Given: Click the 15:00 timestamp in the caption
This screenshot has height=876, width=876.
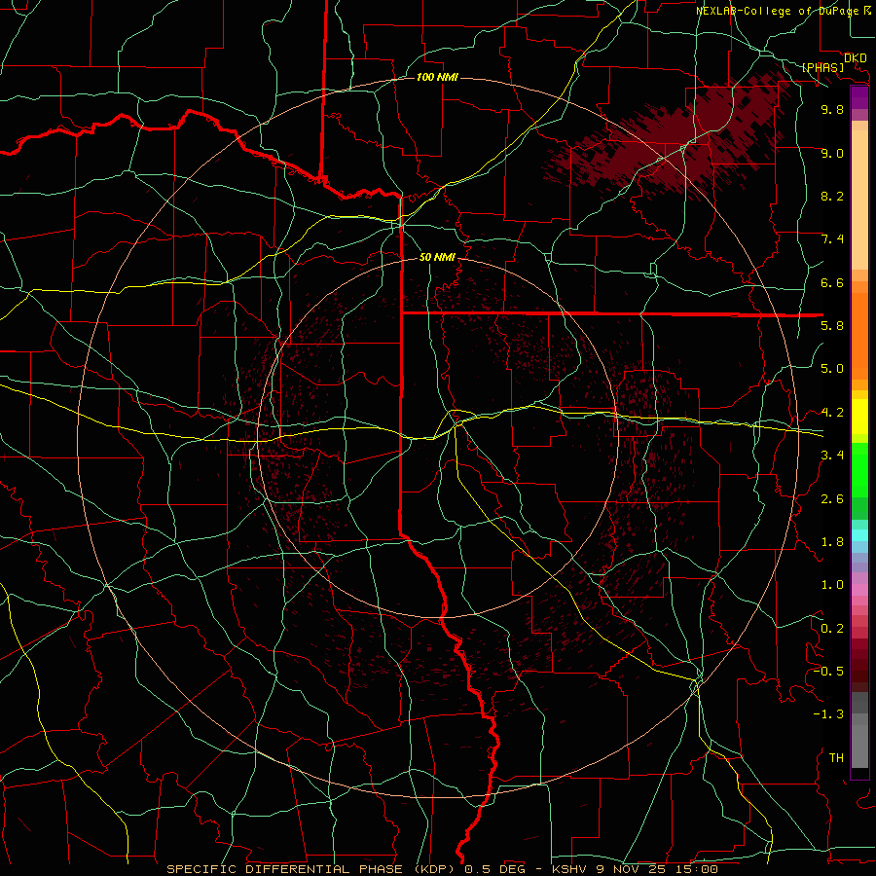Looking at the screenshot, I should [696, 869].
